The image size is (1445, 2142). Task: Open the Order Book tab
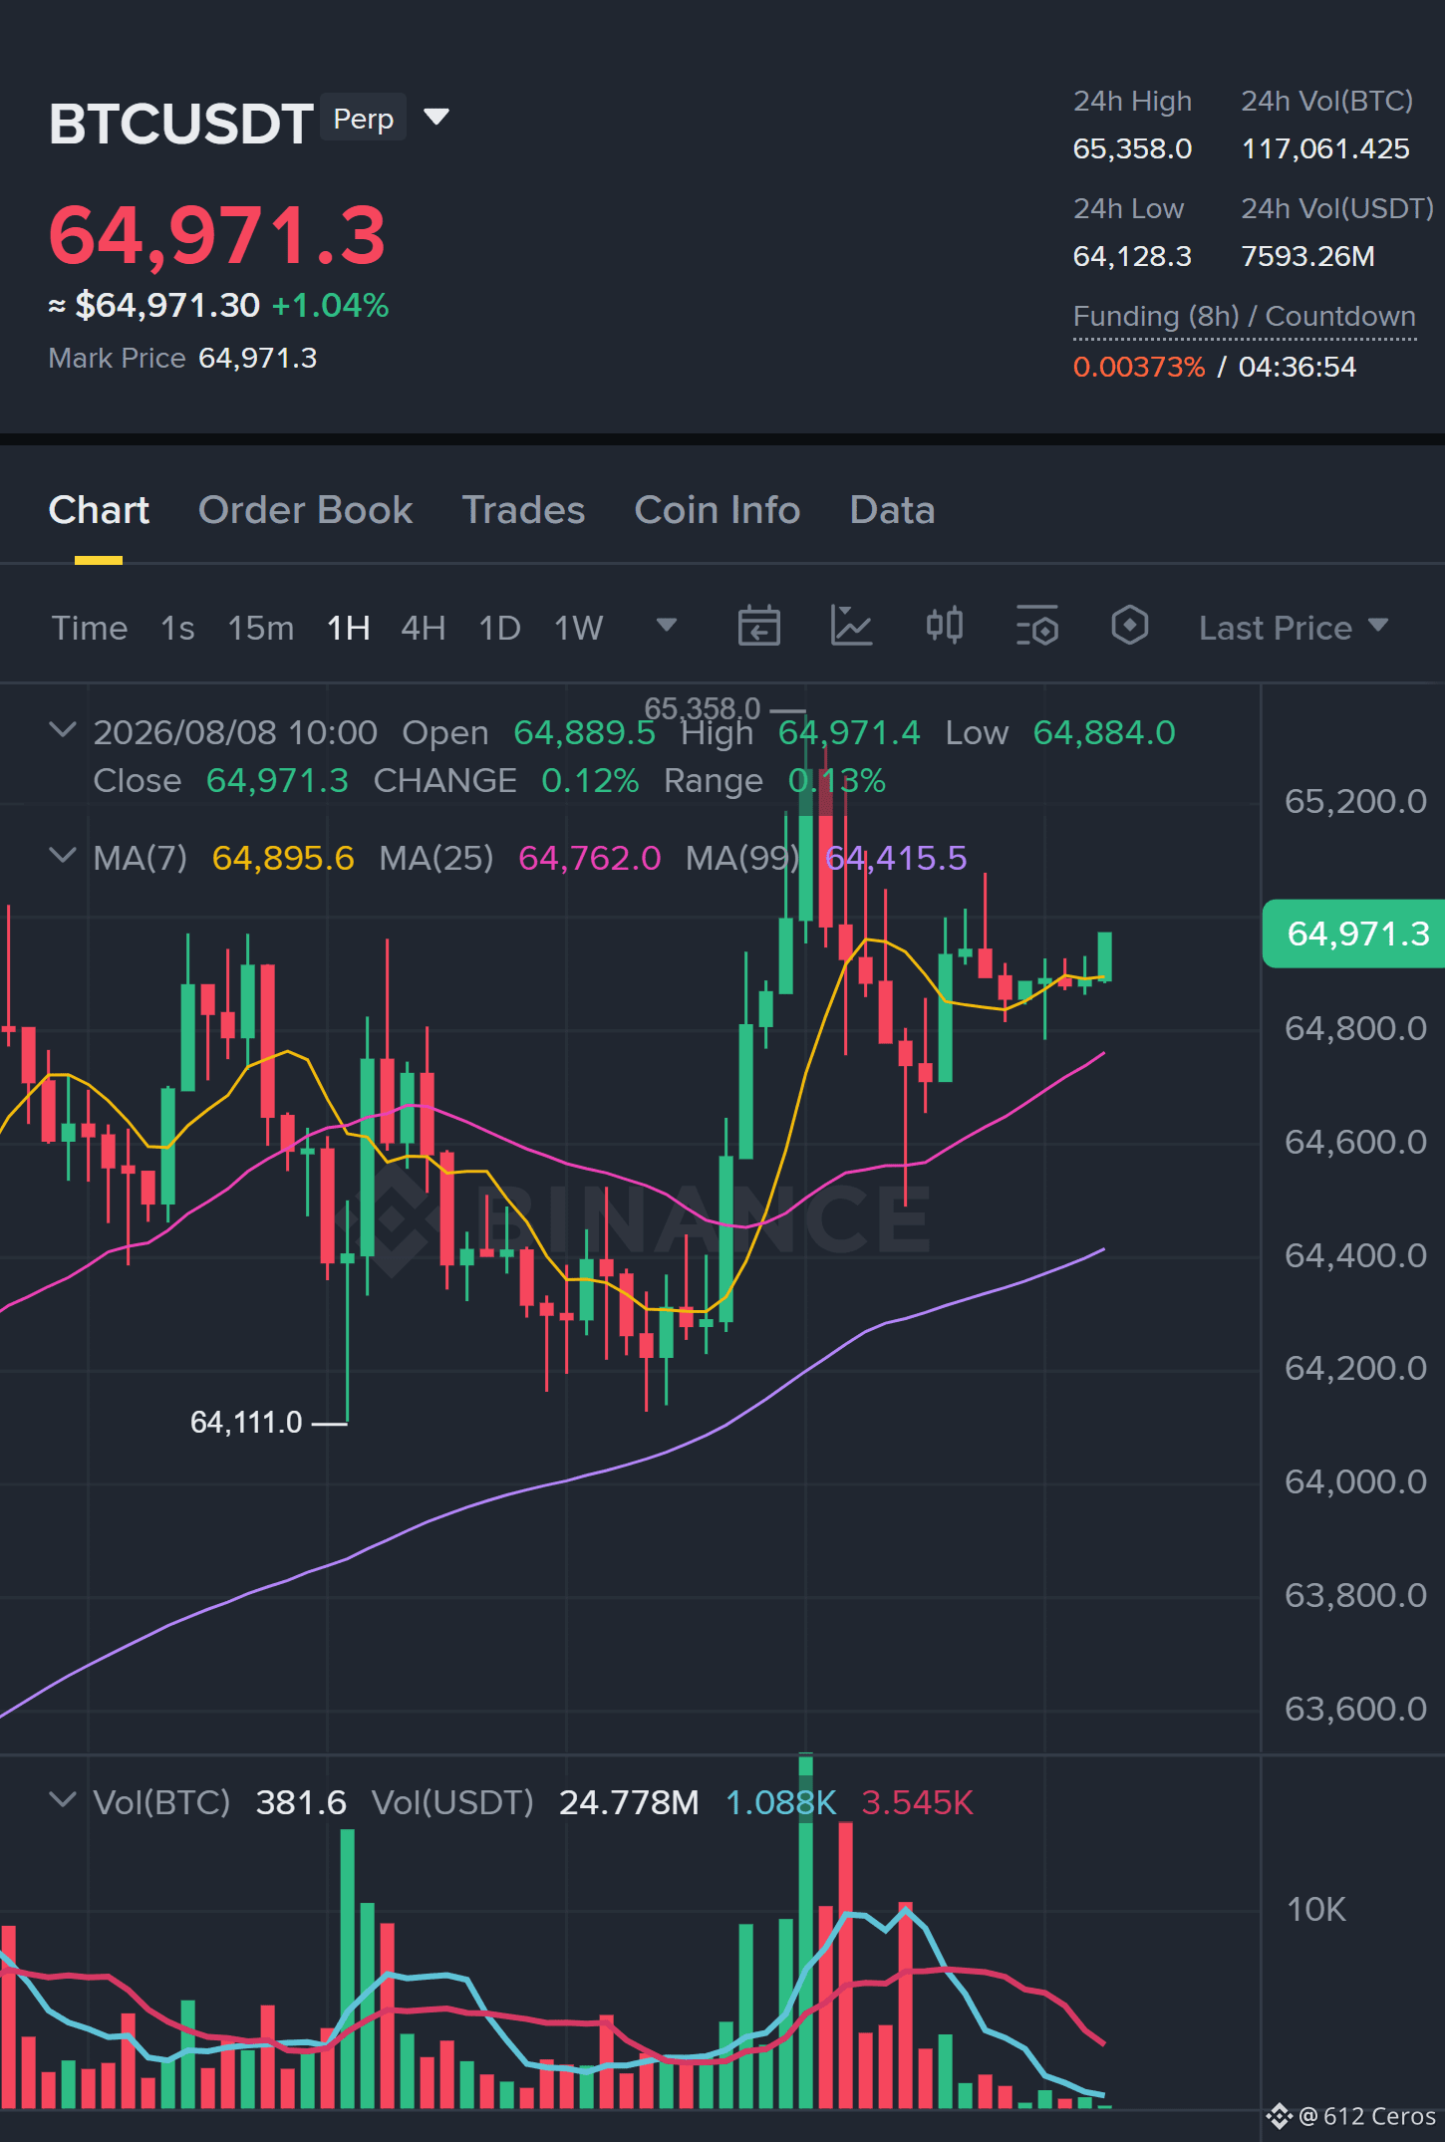(x=305, y=510)
